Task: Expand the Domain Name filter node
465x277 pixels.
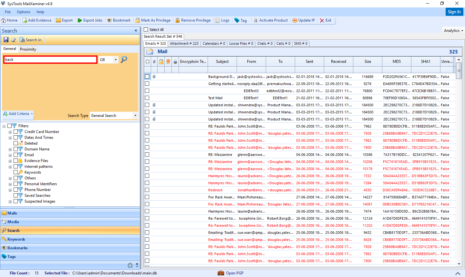Action: 10,149
